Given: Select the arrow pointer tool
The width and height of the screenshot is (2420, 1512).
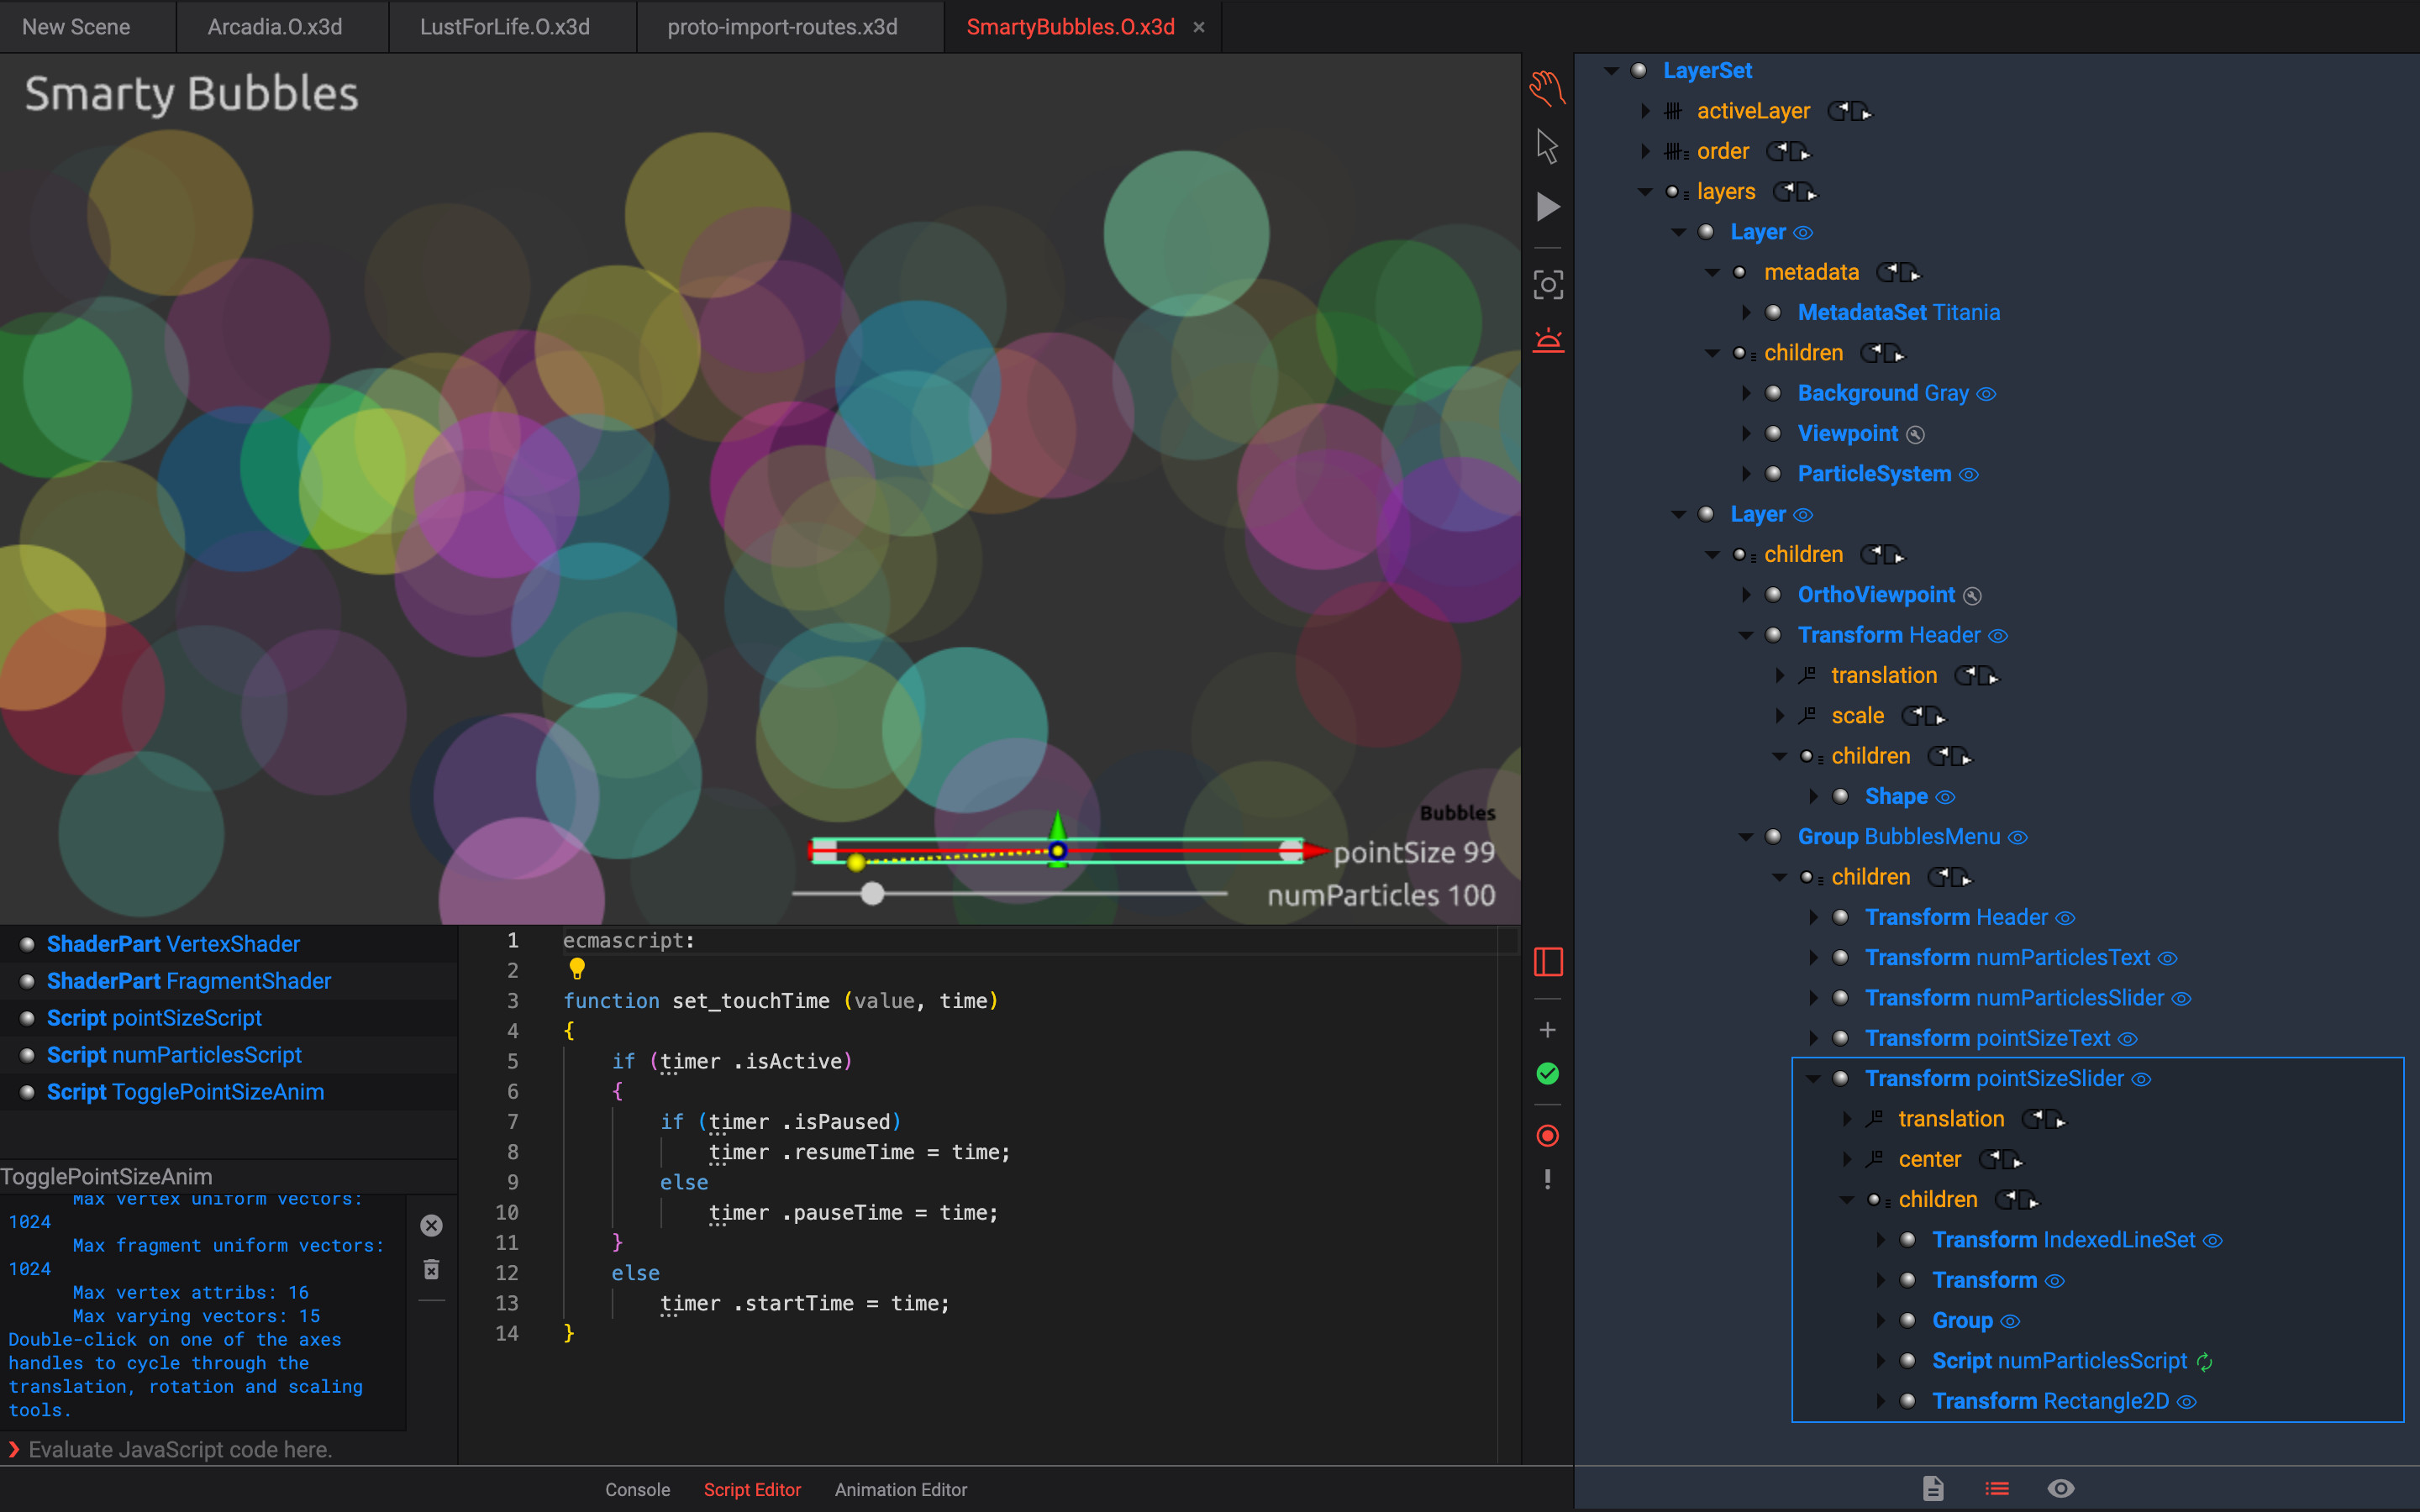Looking at the screenshot, I should [x=1547, y=147].
